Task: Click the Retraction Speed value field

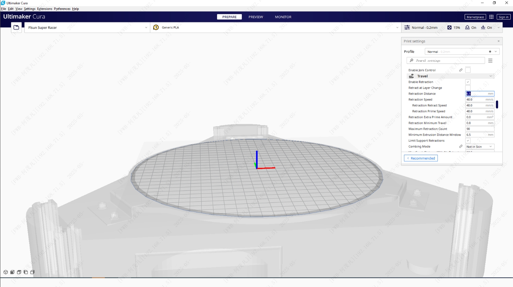Action: (480, 99)
